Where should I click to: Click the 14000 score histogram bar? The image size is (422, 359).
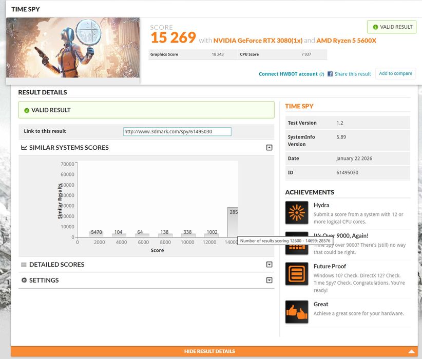tap(233, 222)
